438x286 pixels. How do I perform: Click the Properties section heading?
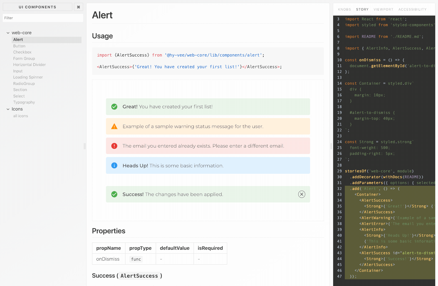point(108,231)
